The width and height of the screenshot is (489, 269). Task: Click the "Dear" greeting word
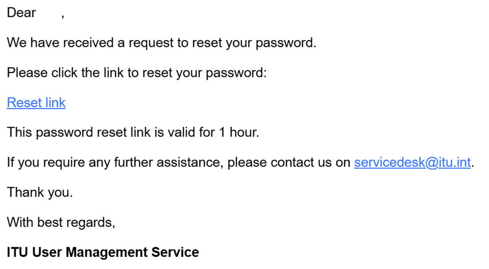(21, 13)
